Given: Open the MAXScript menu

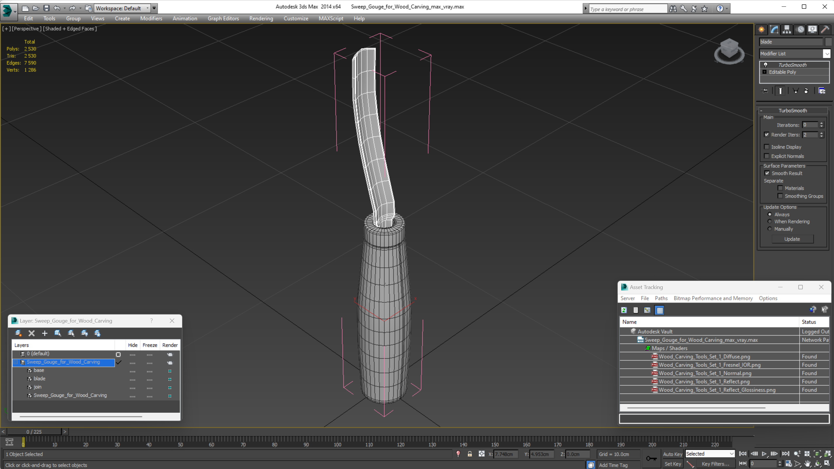Looking at the screenshot, I should [x=331, y=18].
